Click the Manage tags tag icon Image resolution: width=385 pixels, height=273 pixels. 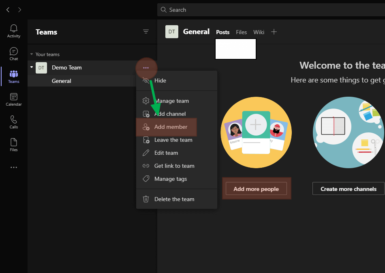click(146, 179)
